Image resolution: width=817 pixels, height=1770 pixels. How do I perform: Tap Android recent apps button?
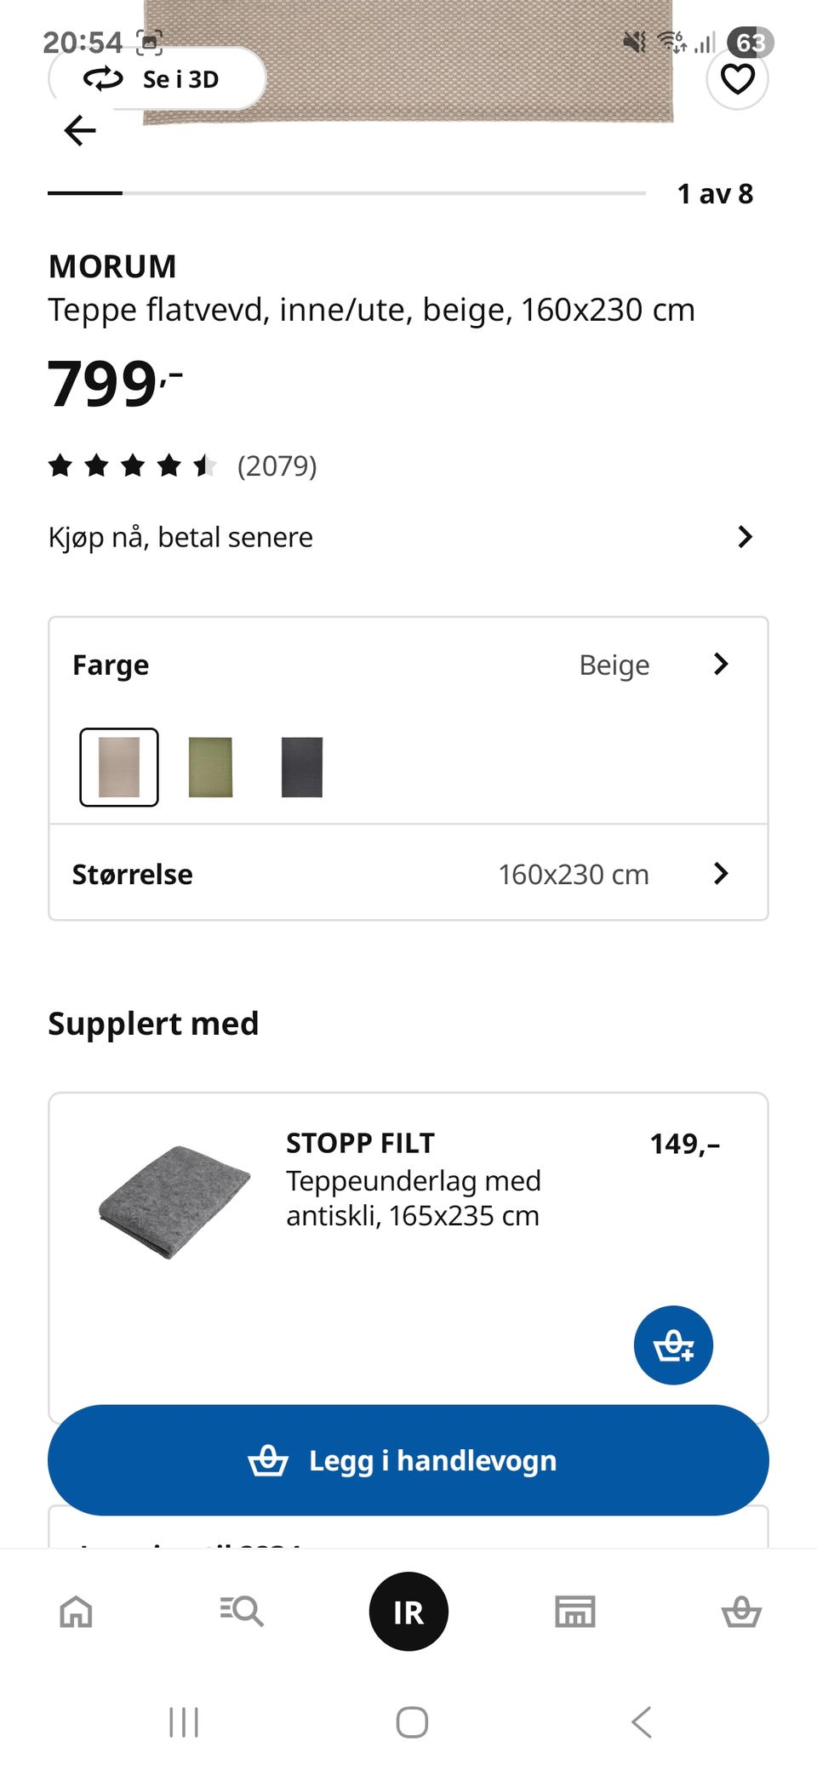coord(184,1722)
